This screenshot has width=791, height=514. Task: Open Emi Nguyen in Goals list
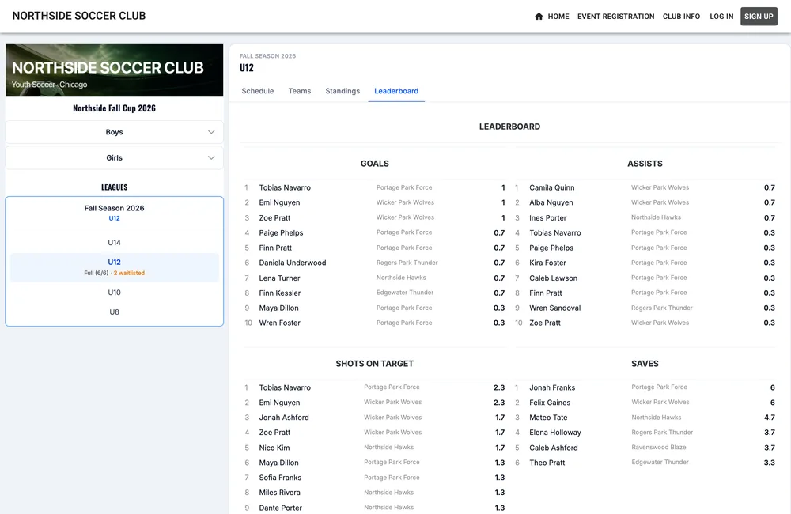coord(279,202)
